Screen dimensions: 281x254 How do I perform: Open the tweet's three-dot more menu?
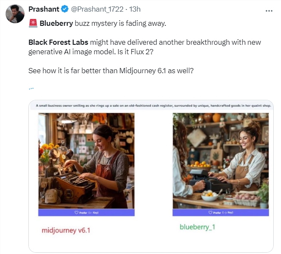click(x=269, y=11)
